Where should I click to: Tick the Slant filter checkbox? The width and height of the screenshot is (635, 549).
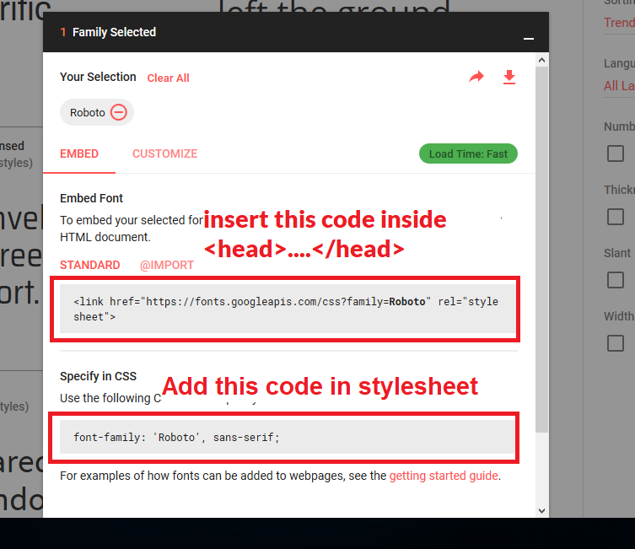tap(616, 280)
